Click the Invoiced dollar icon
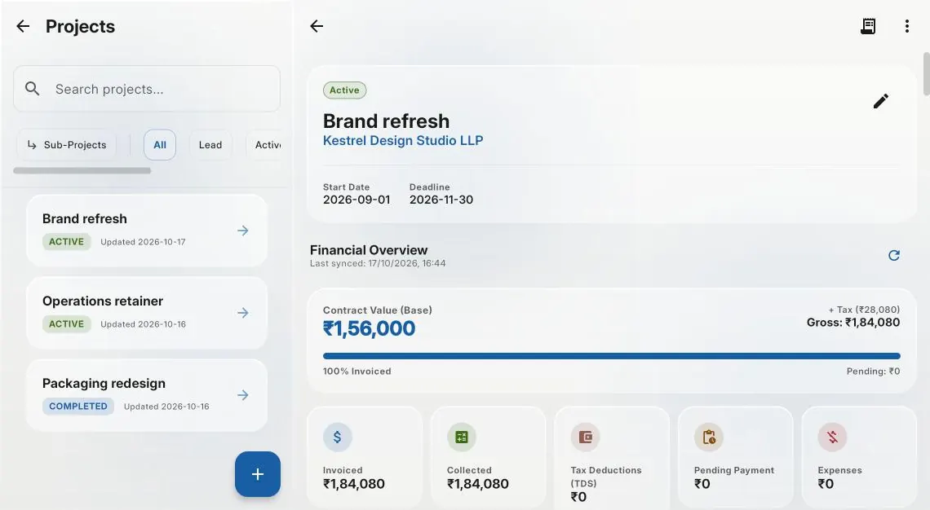Image resolution: width=930 pixels, height=510 pixels. click(338, 437)
